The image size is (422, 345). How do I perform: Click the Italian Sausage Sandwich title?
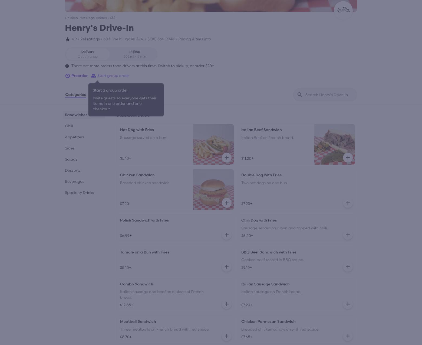265,284
